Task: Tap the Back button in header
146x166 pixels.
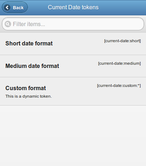Action: pos(15,8)
